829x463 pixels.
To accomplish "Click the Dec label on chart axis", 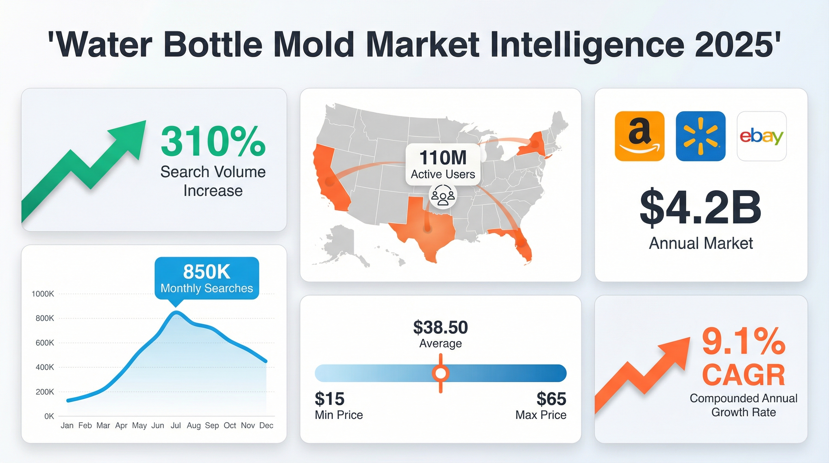I will (266, 425).
